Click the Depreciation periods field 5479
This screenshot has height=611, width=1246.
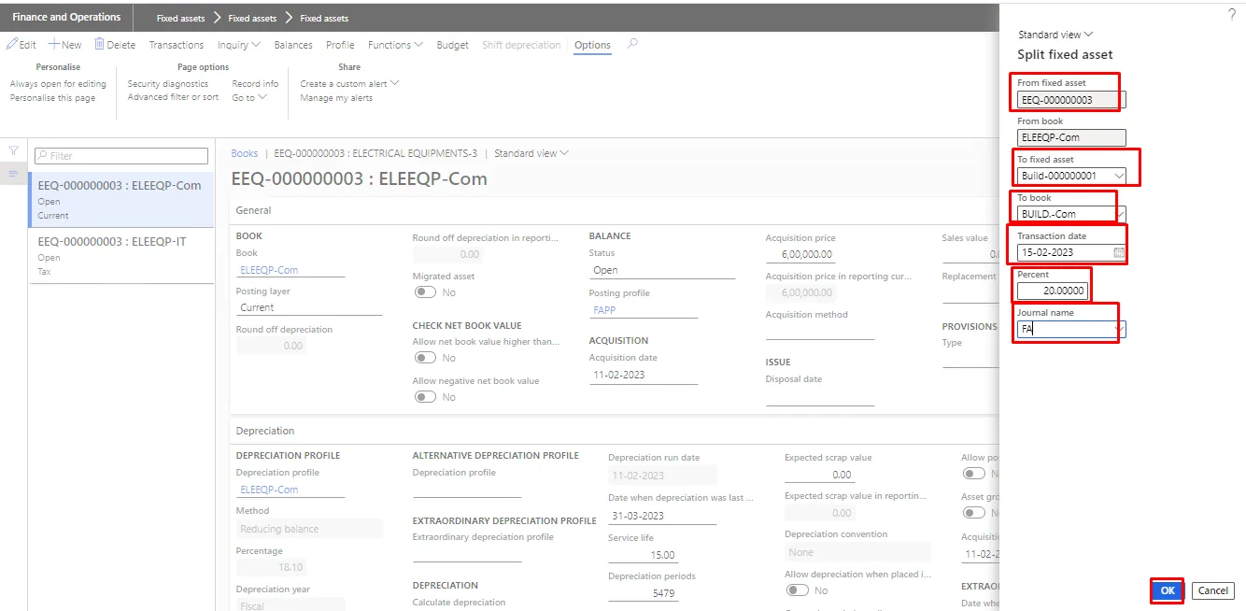coord(643,593)
